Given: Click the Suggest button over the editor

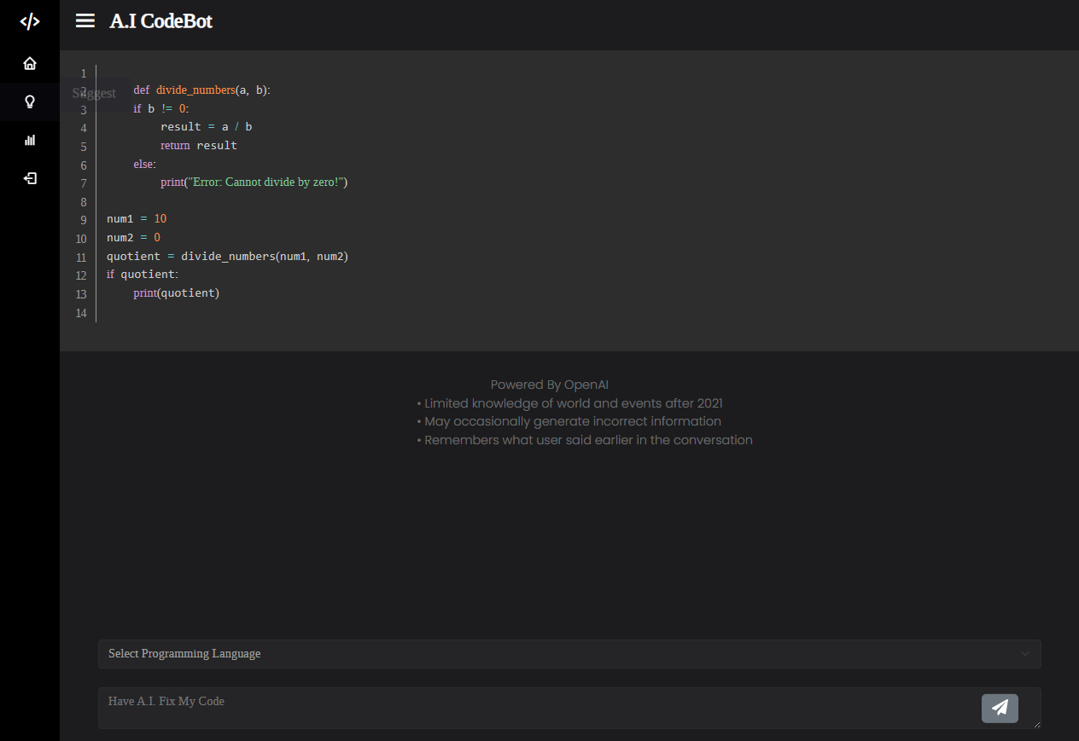Looking at the screenshot, I should point(94,93).
